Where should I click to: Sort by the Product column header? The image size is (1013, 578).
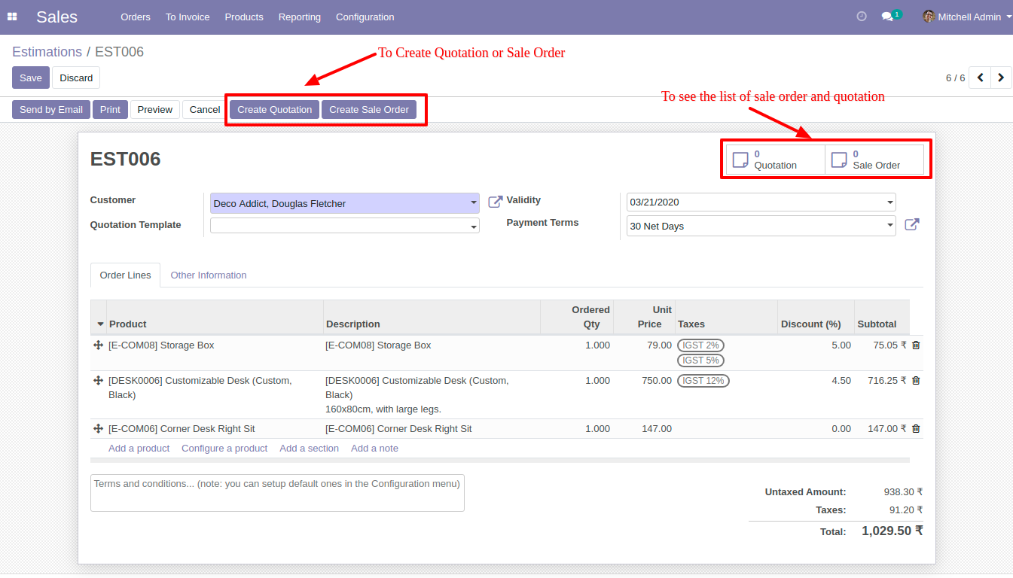(x=215, y=318)
